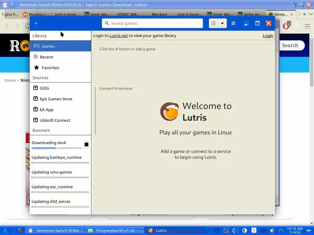Click the GOG source icon

(x=36, y=88)
